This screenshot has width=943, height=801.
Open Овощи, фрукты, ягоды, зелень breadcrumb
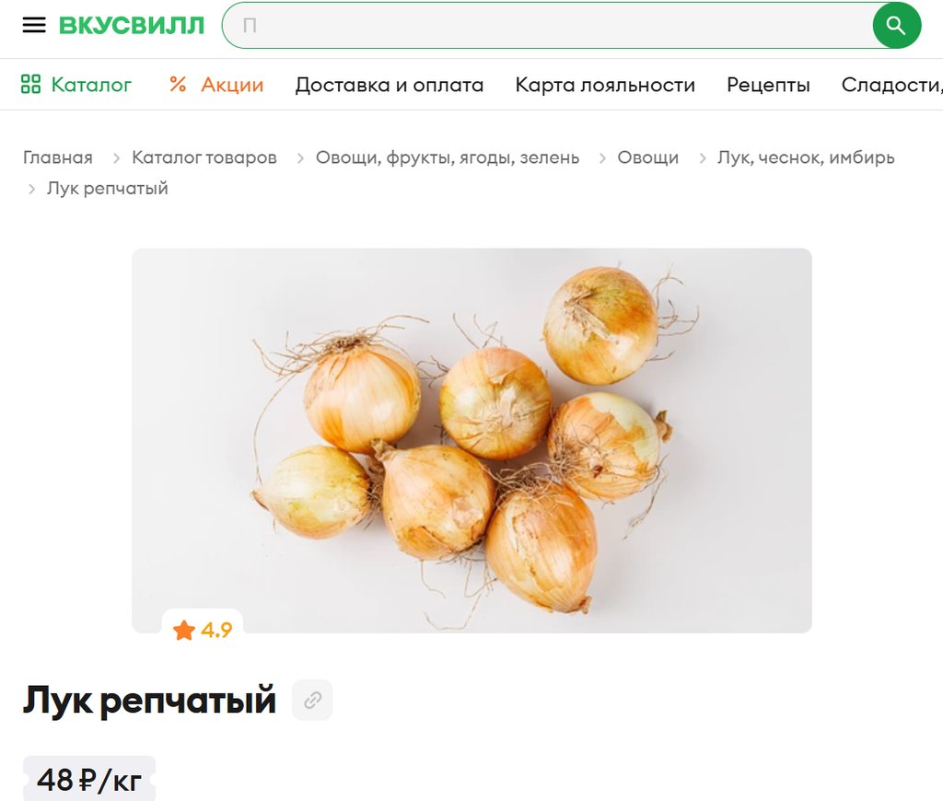coord(448,157)
